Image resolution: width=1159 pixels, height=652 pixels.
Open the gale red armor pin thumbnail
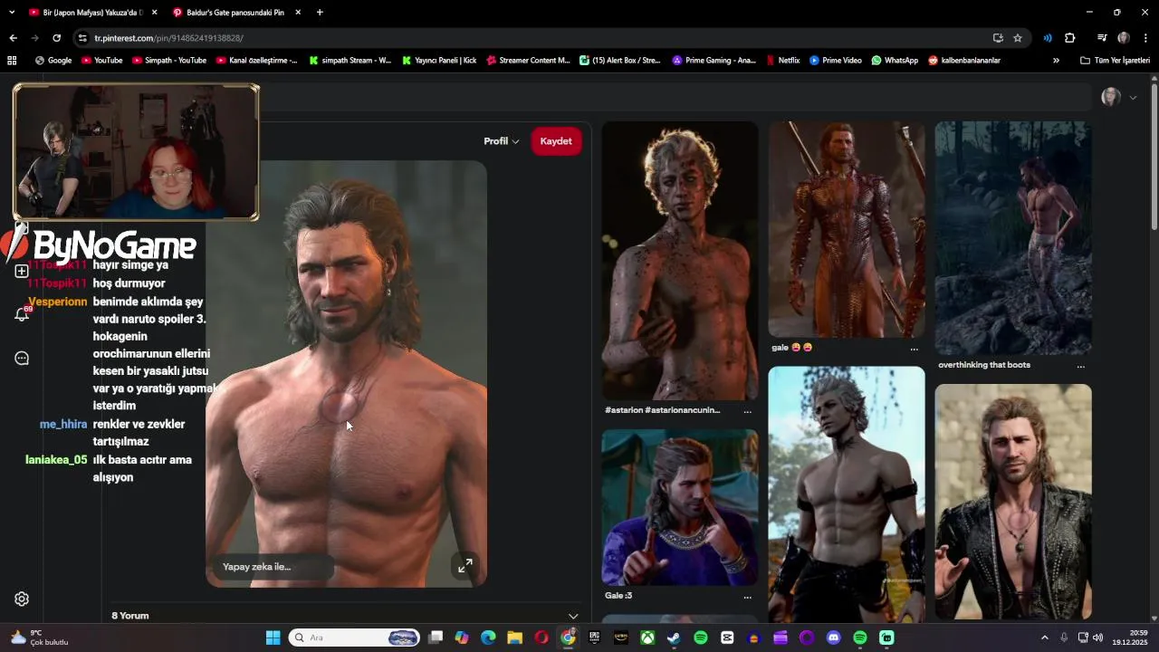[847, 229]
